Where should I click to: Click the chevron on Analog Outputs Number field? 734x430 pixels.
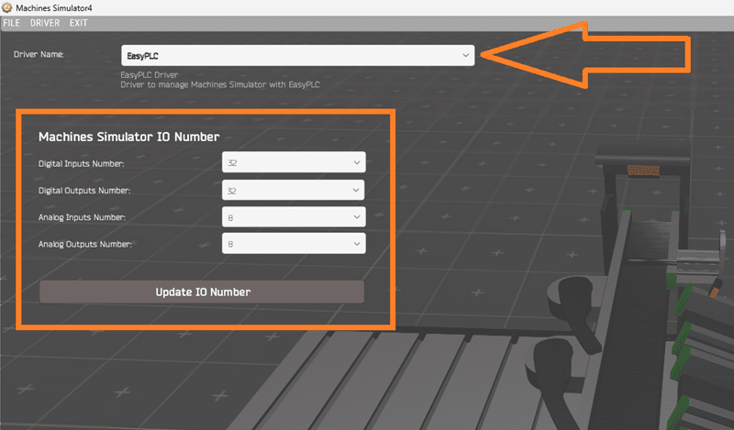(357, 244)
